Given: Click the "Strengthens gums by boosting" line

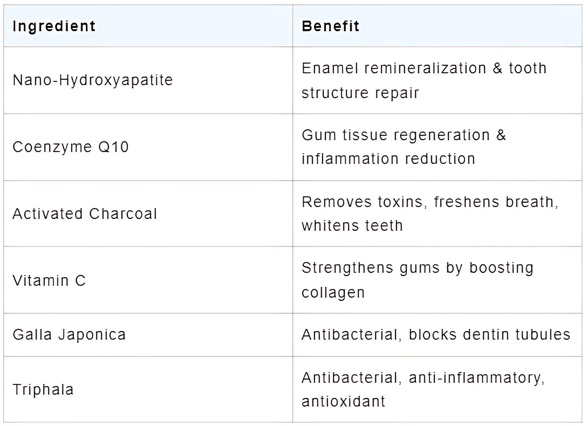Looking at the screenshot, I should pos(417,268).
